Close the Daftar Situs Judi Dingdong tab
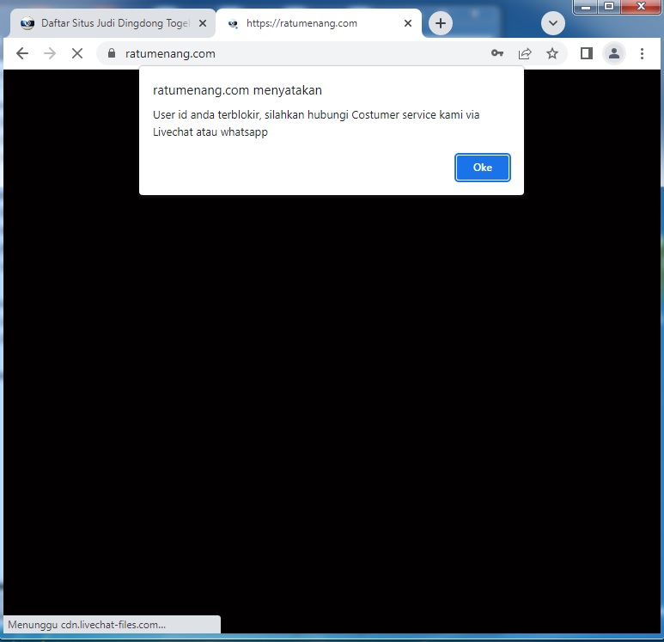This screenshot has height=642, width=664. pyautogui.click(x=203, y=24)
